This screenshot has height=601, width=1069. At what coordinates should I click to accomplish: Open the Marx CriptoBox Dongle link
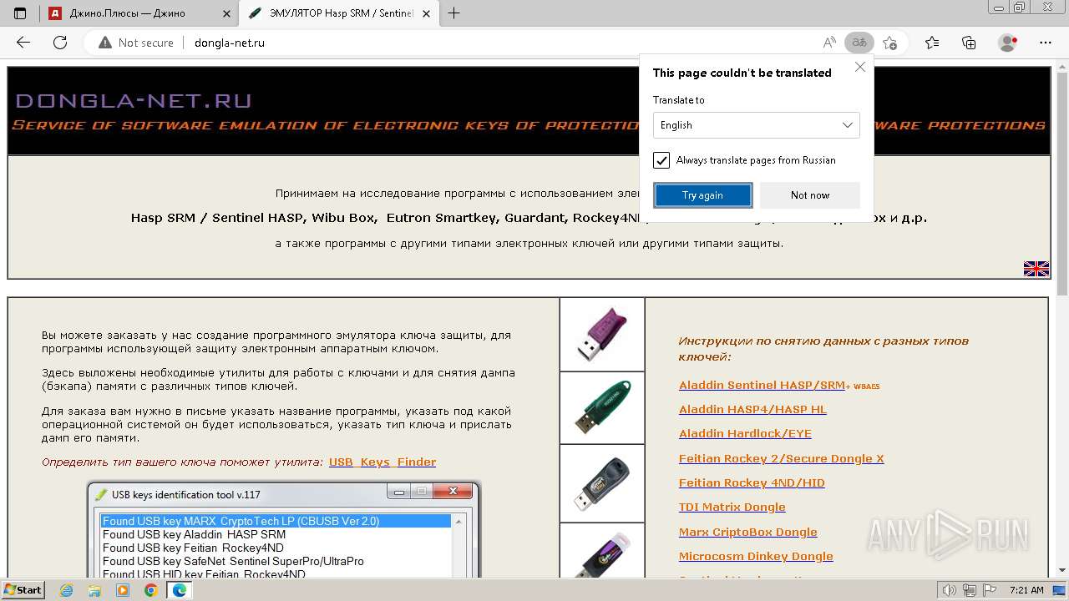(x=748, y=532)
